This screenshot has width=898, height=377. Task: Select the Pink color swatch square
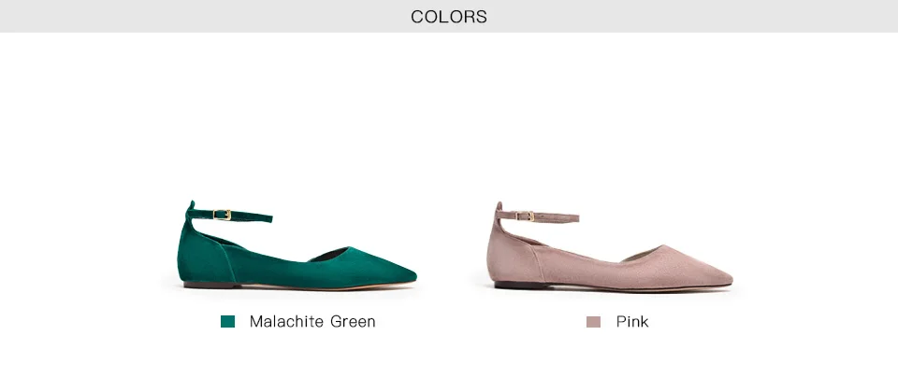(593, 322)
